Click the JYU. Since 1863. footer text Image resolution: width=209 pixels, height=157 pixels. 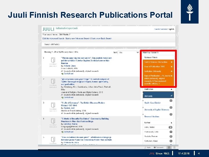pyautogui.click(x=160, y=154)
